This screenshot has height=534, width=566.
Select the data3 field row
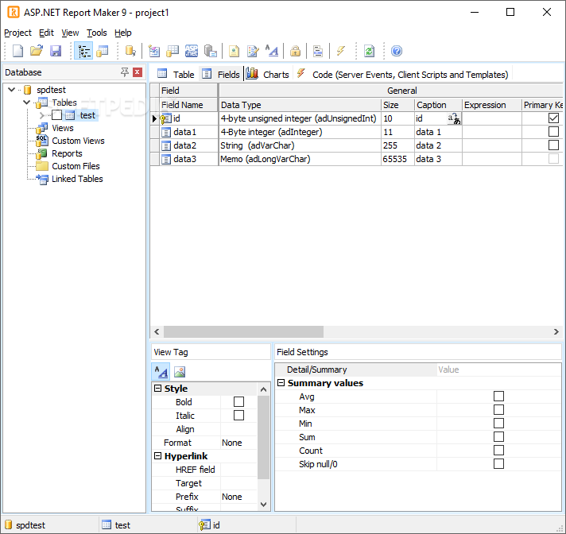(355, 159)
